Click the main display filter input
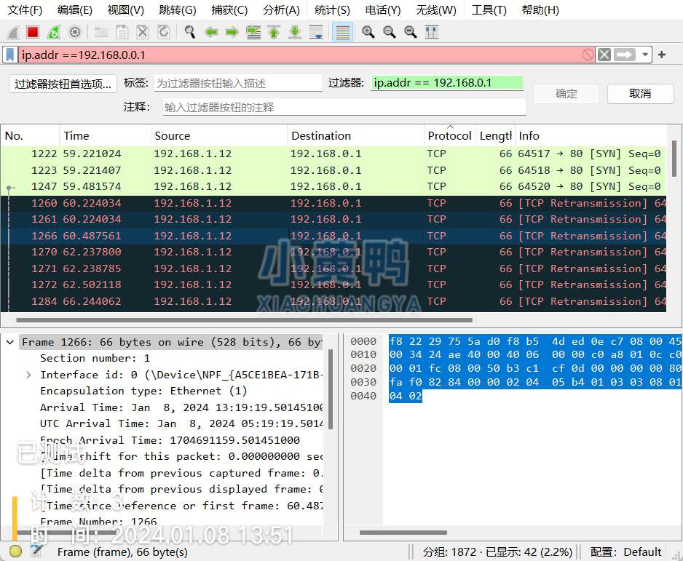 point(301,55)
